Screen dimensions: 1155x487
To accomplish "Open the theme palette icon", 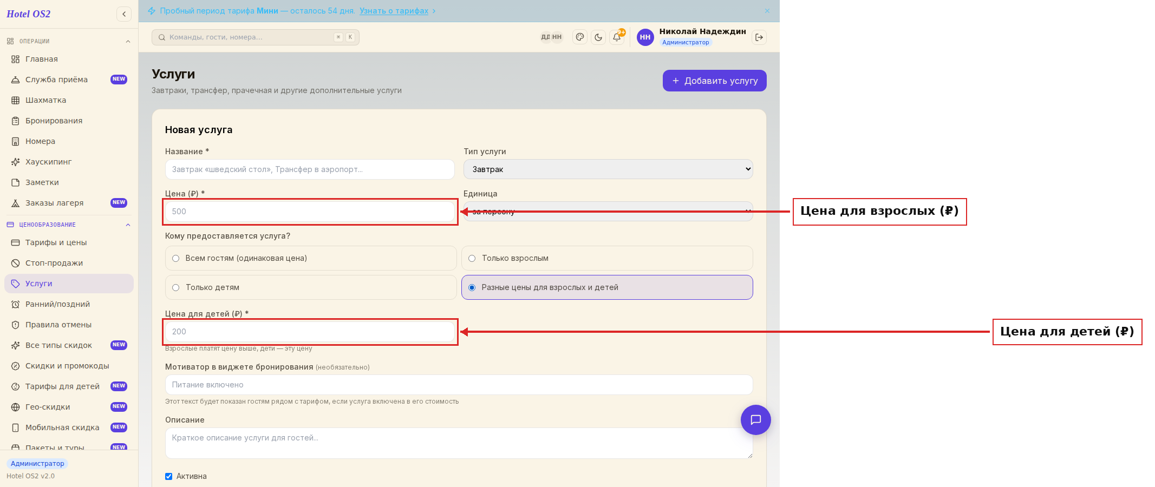I will (x=580, y=37).
